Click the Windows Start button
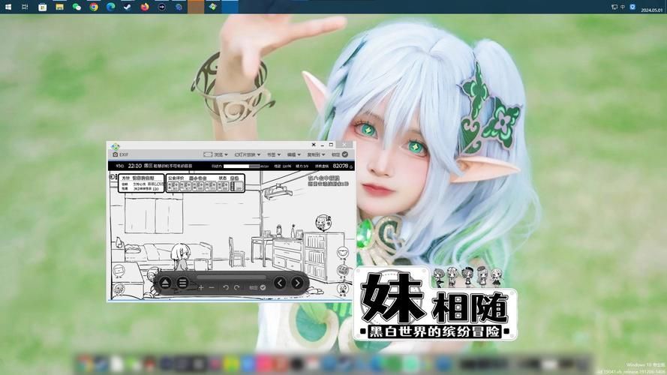Viewport: 667px width, 375px height. pos(8,7)
